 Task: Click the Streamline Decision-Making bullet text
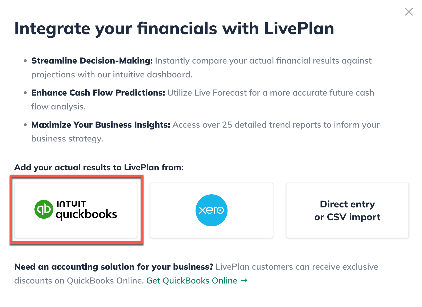[92, 61]
